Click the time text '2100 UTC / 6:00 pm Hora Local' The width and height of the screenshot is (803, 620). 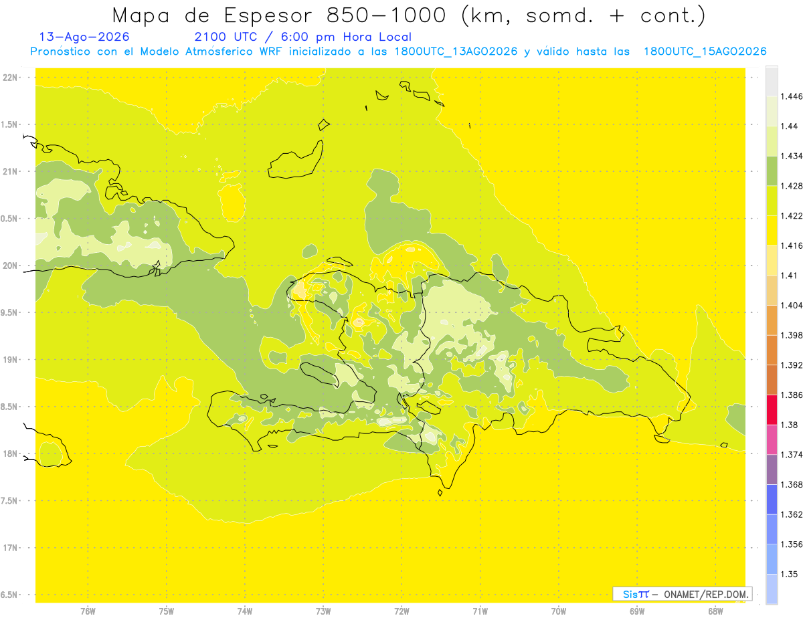(x=302, y=37)
